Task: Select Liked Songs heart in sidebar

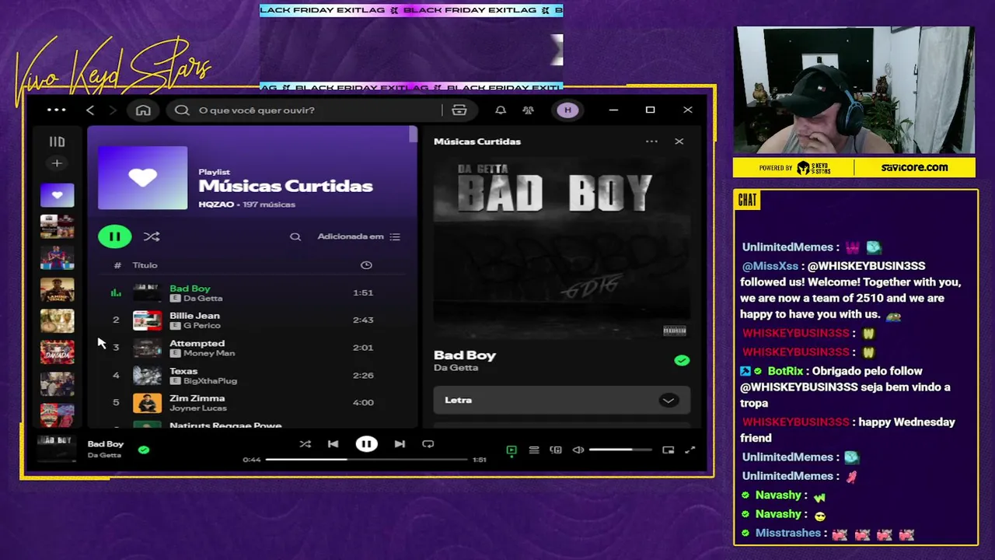Action: [x=58, y=195]
